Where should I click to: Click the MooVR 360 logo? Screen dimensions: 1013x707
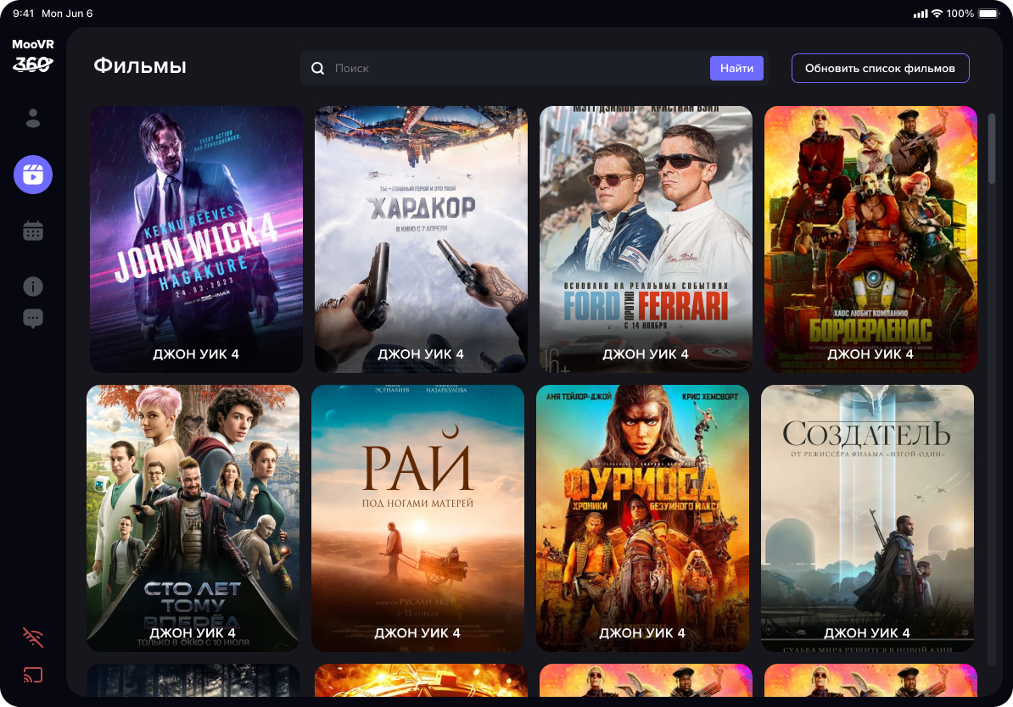(33, 56)
